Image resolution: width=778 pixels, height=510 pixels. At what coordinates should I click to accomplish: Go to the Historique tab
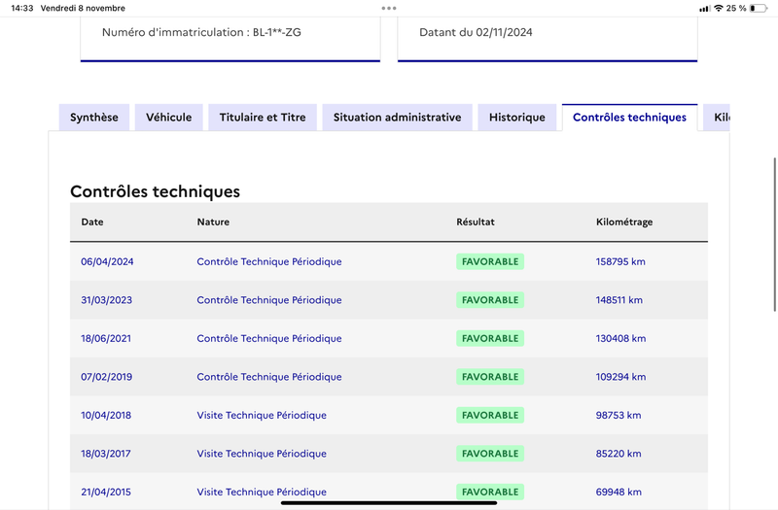click(x=517, y=118)
